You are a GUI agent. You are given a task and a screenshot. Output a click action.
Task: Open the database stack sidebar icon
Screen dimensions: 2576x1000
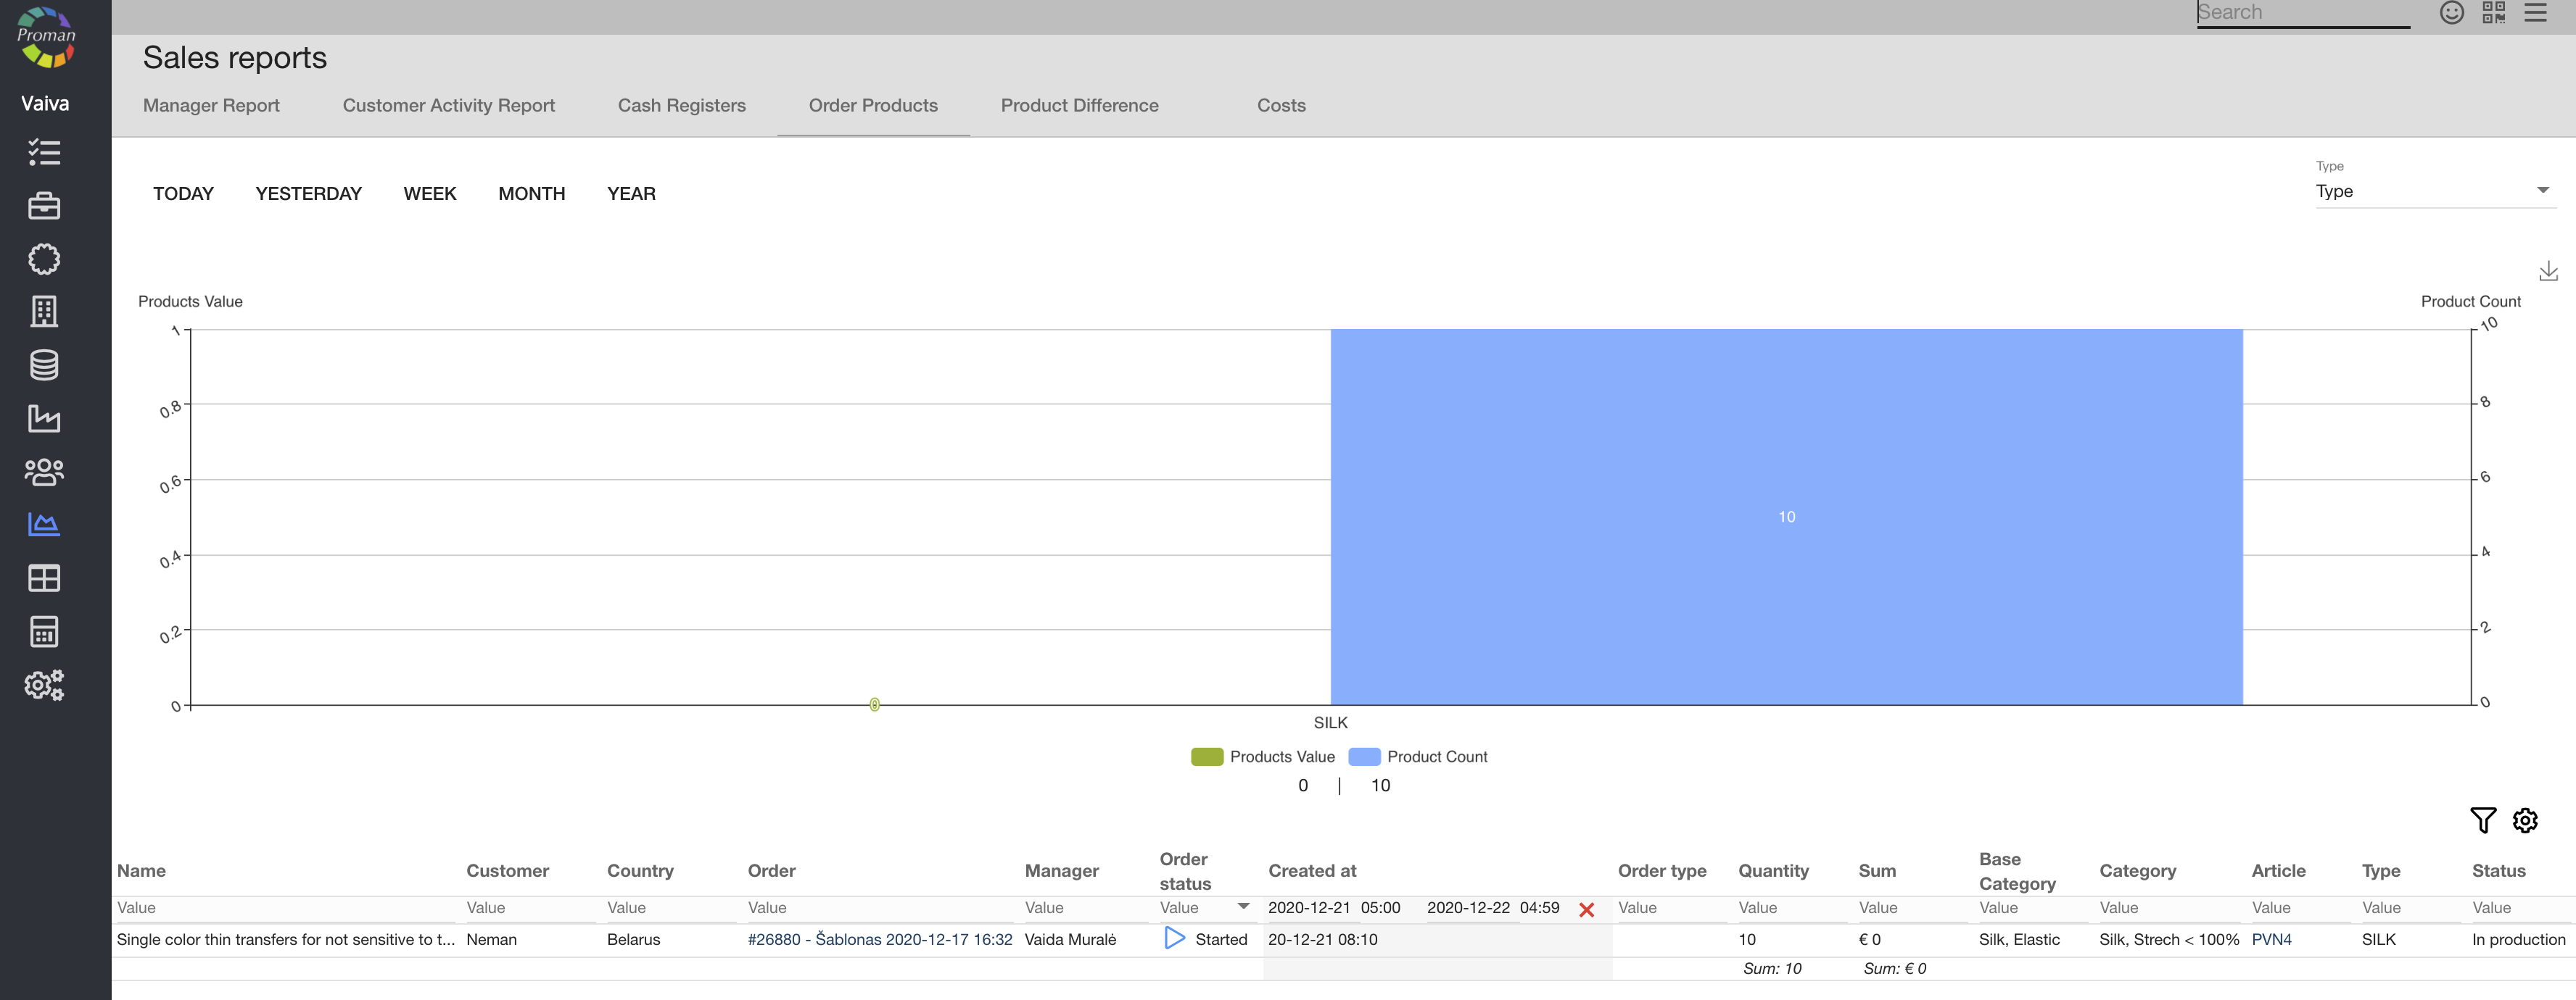(x=44, y=366)
